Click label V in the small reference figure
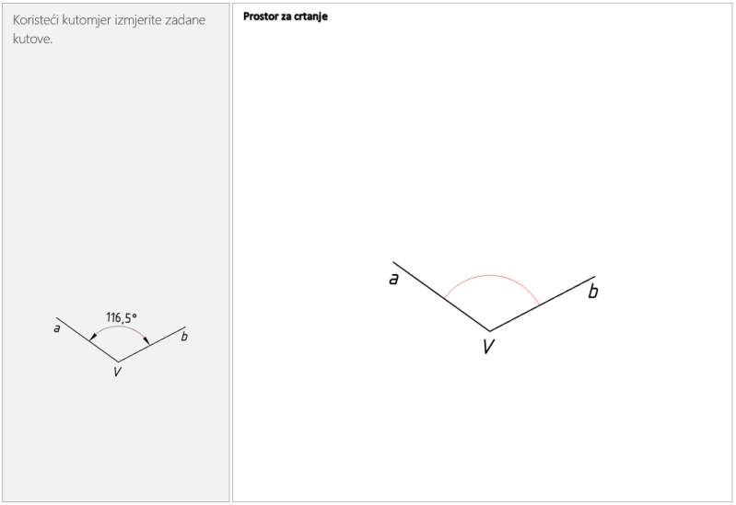The width and height of the screenshot is (736, 505). point(117,372)
